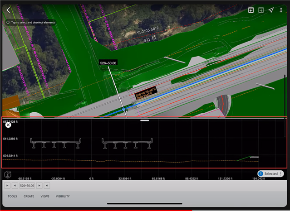Viewport: 290px width, 211px height.
Task: Click the next view arrow icon
Action: pyautogui.click(x=261, y=10)
